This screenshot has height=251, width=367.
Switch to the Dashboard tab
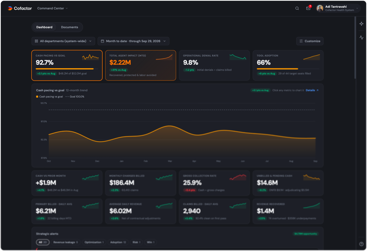(x=44, y=27)
